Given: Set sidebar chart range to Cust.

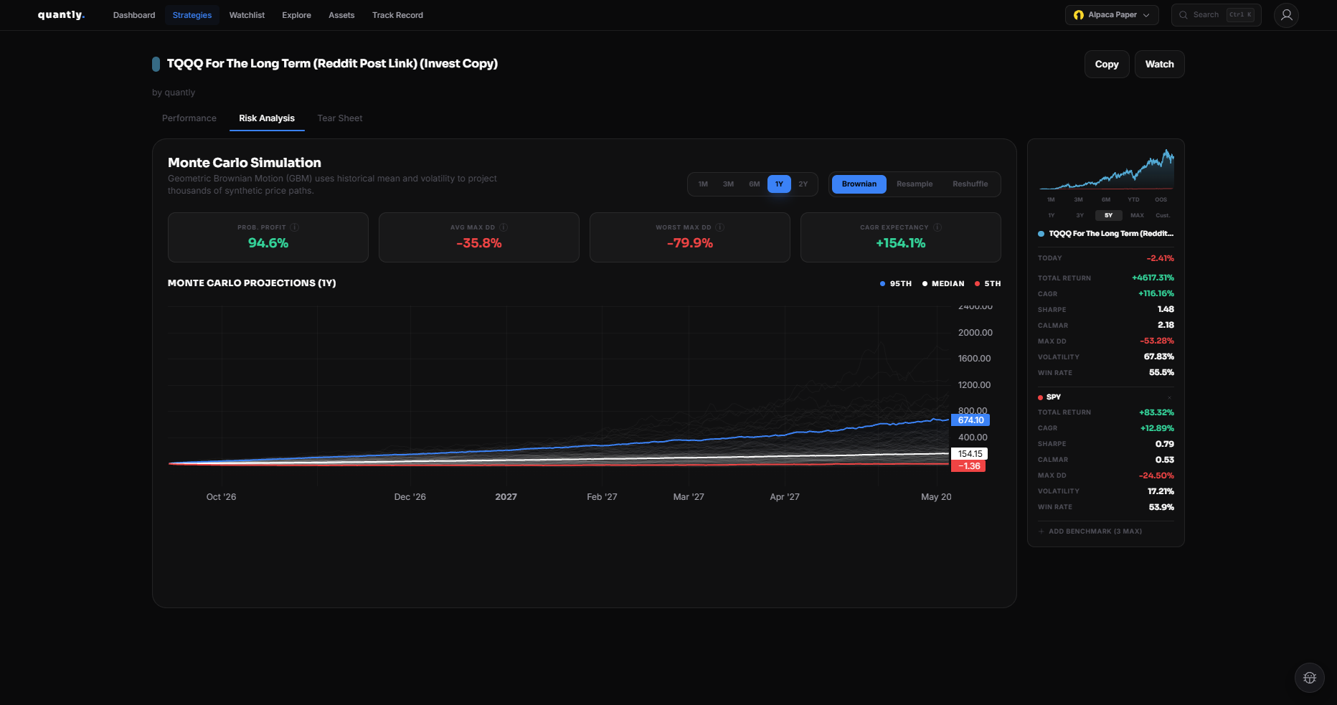Looking at the screenshot, I should pyautogui.click(x=1163, y=215).
